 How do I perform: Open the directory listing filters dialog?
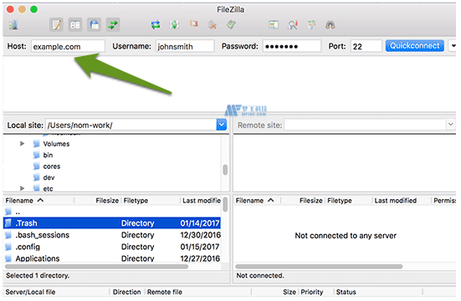274,25
